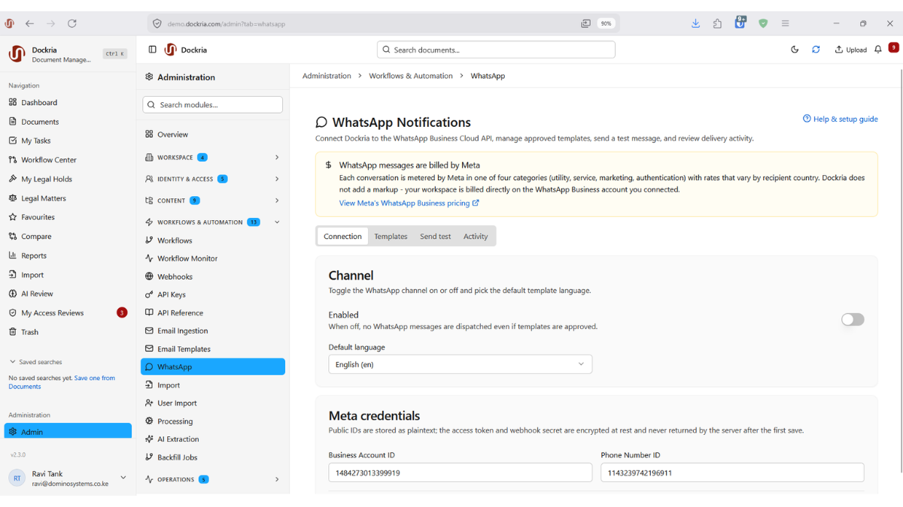Click Search modules field
The height and width of the screenshot is (507, 903).
[x=213, y=104]
